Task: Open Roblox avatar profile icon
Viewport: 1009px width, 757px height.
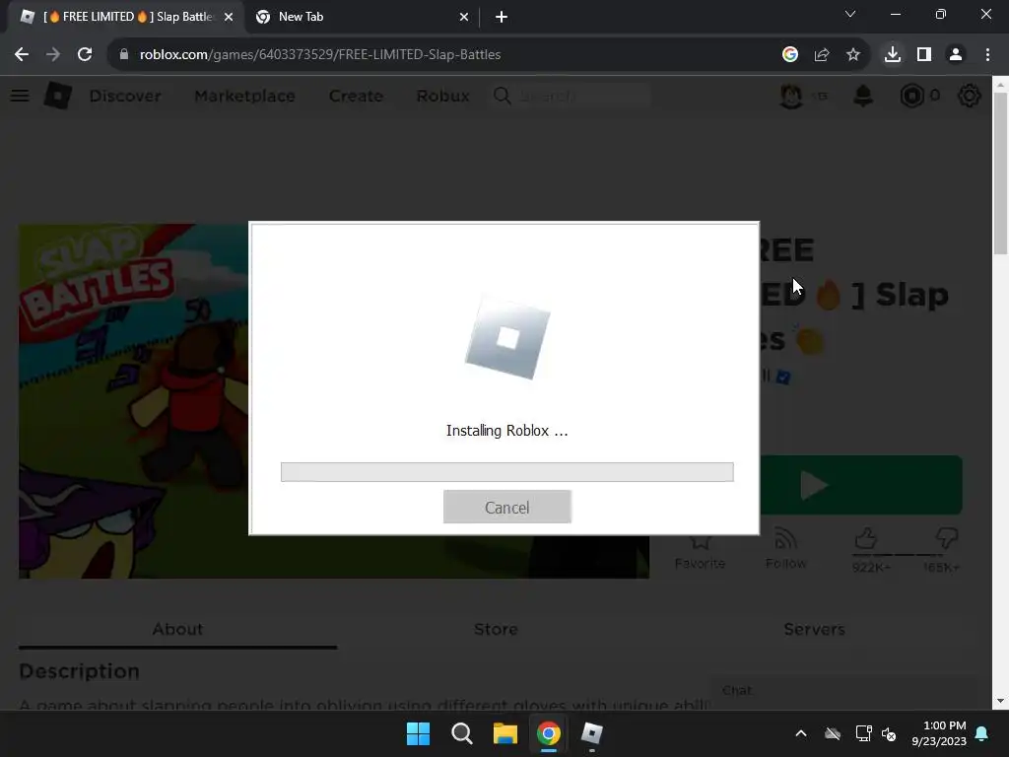Action: tap(791, 96)
